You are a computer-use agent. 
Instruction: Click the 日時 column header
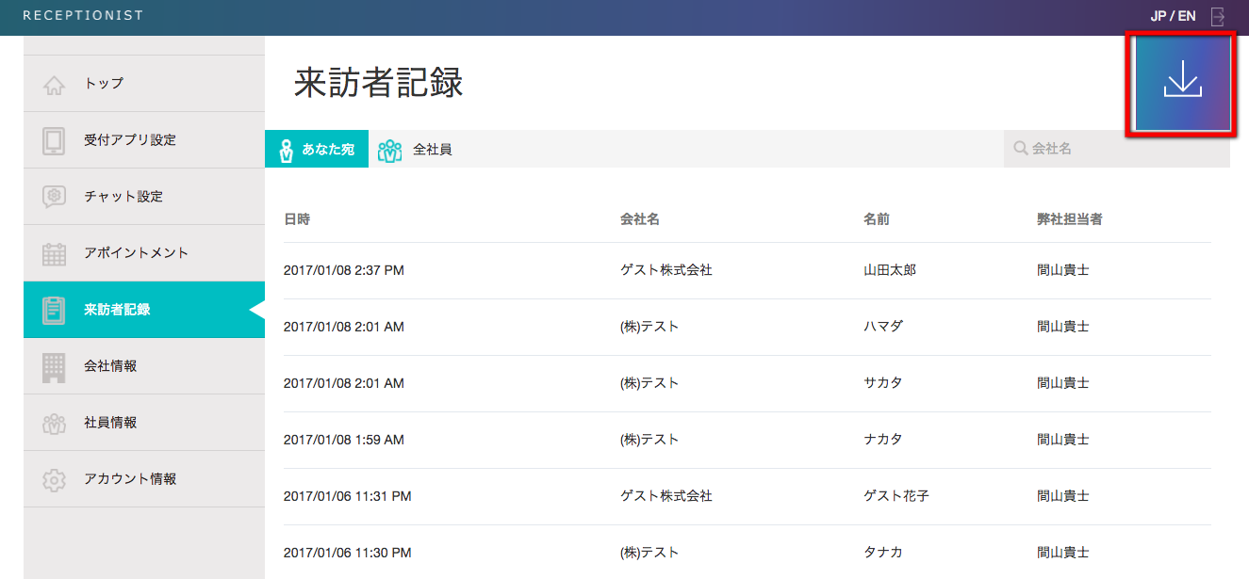tap(297, 219)
